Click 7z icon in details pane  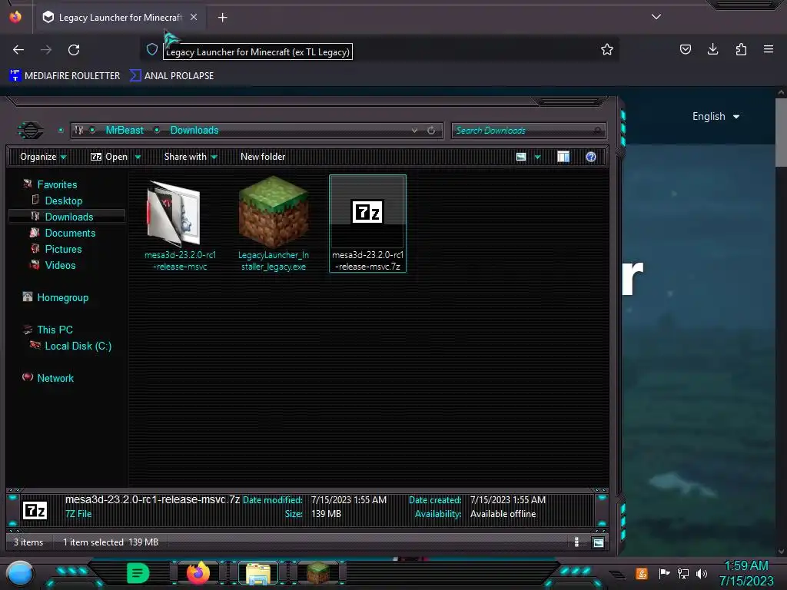click(x=35, y=511)
